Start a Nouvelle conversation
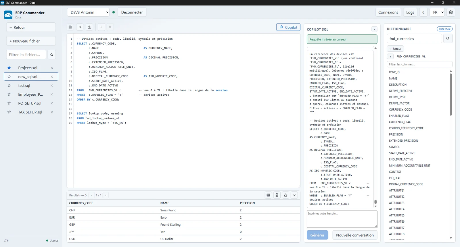Viewport: 460px width, 247px height. click(355, 235)
